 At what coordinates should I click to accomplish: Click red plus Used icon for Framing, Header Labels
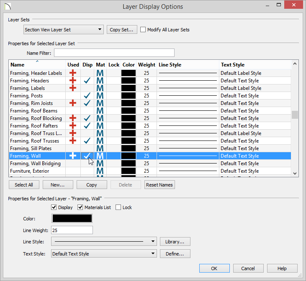[73, 73]
